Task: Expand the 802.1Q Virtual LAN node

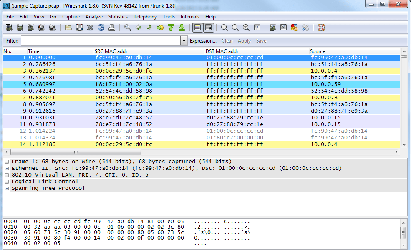Action: tap(7, 175)
